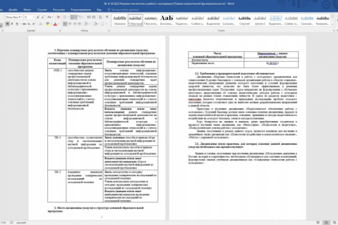Align text to the right
338x225 pixels.
(75, 24)
